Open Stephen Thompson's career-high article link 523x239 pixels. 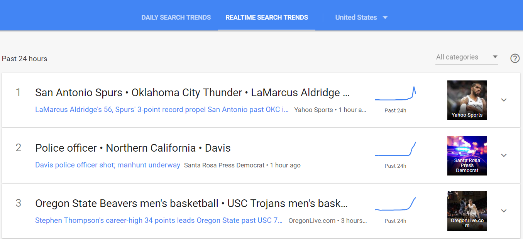[x=159, y=221]
